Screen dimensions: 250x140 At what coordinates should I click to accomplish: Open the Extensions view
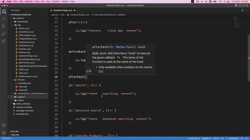(4, 42)
